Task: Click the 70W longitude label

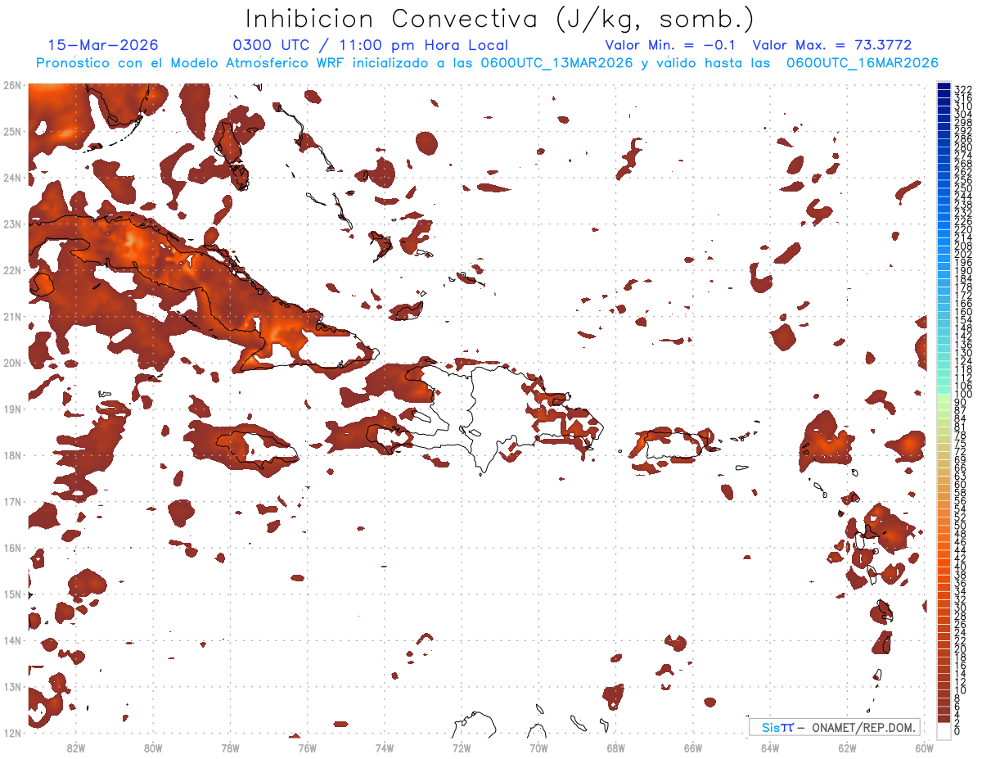Action: [538, 747]
